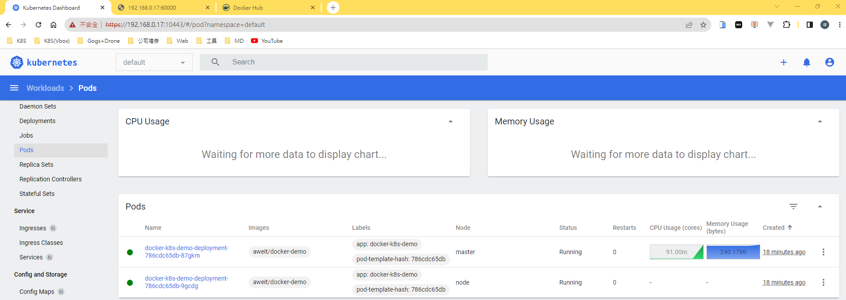
Task: Open pod docker-k8s-demo-deployment-786cdc65db-9gcdg
Action: [x=186, y=282]
